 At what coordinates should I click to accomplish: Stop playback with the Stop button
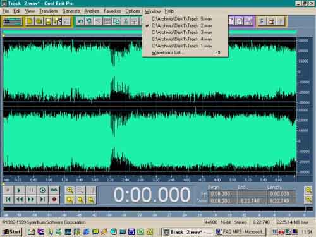8,190
